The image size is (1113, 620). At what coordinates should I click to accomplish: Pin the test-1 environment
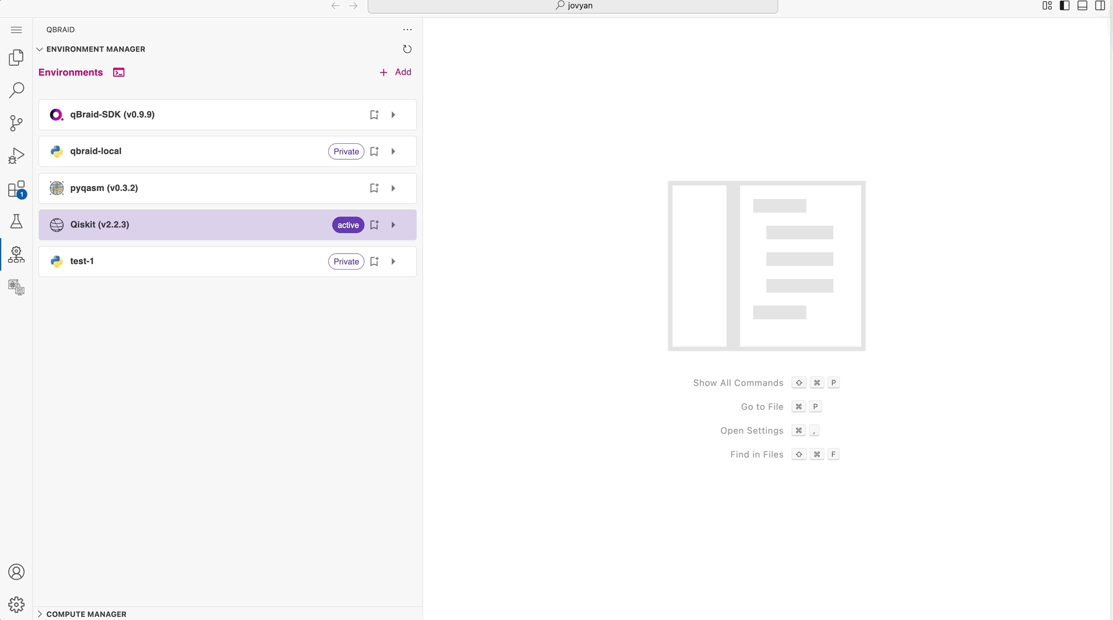click(x=374, y=262)
